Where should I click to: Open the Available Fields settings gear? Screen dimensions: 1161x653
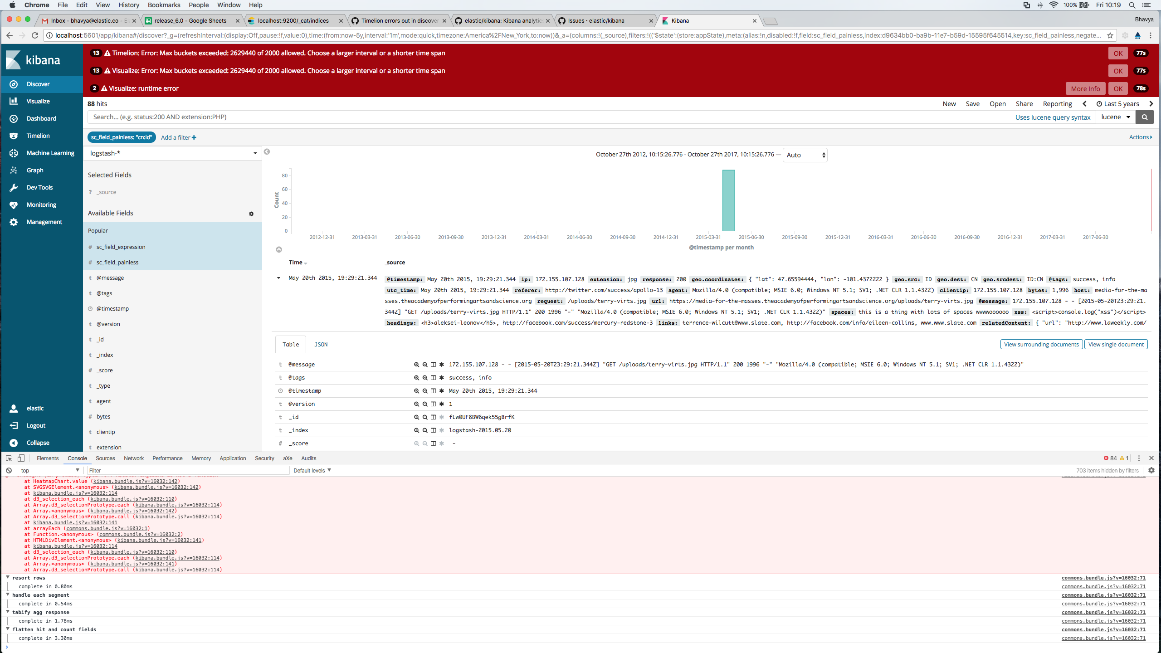(x=251, y=214)
